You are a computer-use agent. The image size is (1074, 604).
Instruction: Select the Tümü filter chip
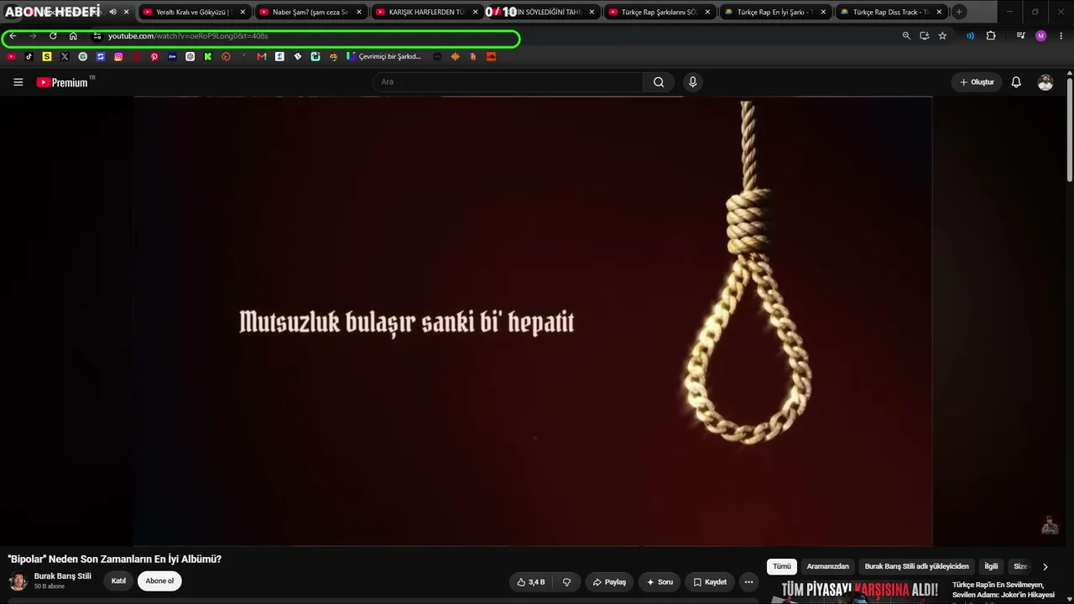pyautogui.click(x=782, y=566)
